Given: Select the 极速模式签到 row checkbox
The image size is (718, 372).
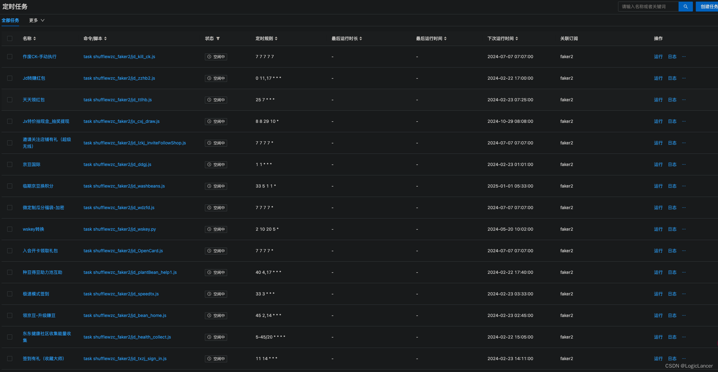Looking at the screenshot, I should click(10, 294).
